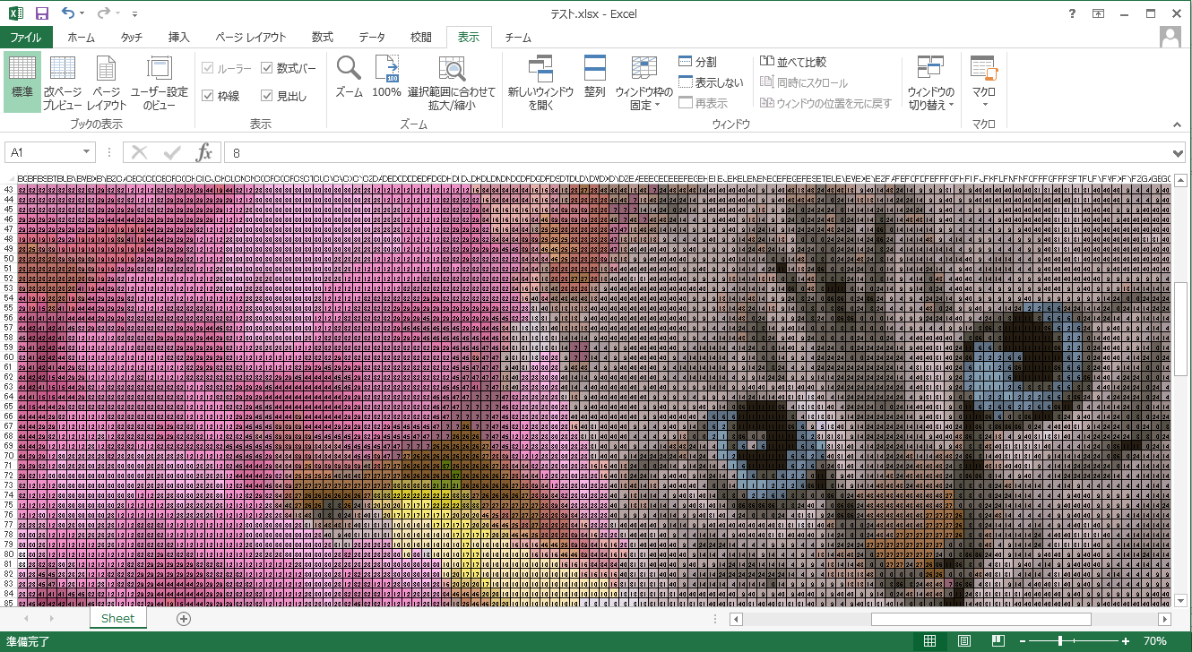Open ユーザー設定のビュー
This screenshot has width=1192, height=652.
[x=160, y=81]
